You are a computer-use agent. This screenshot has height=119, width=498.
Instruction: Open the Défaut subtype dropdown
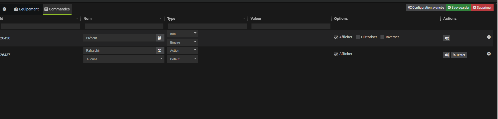pos(183,59)
